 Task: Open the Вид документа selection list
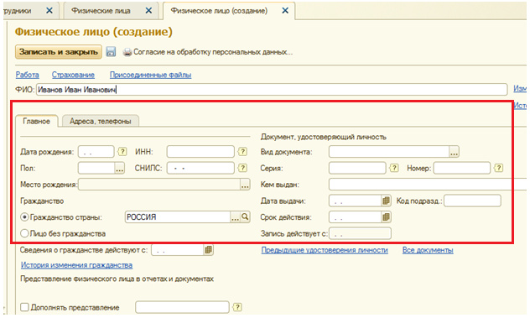(x=454, y=152)
